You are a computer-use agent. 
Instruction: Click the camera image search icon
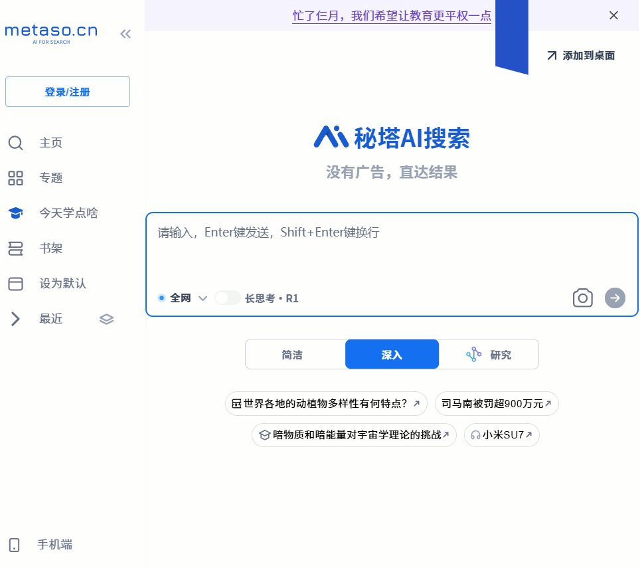point(582,298)
